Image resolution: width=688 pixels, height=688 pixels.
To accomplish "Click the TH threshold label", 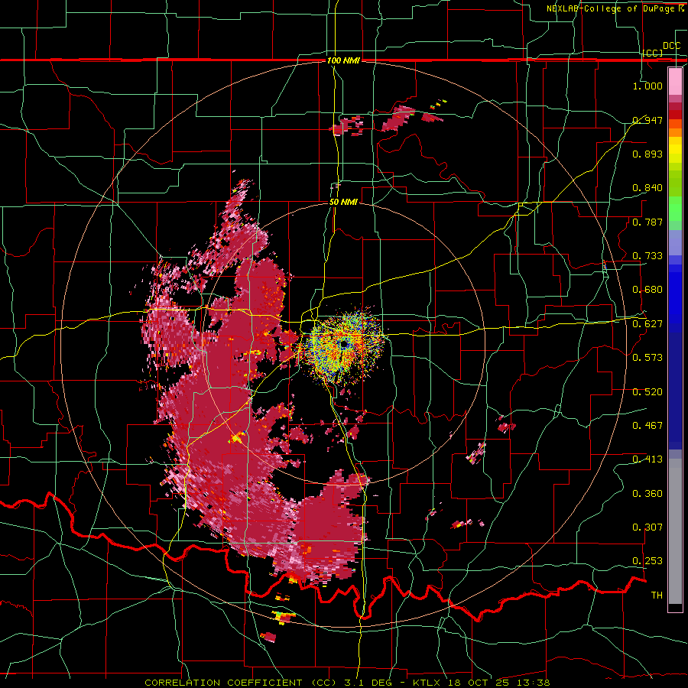I will 657,596.
